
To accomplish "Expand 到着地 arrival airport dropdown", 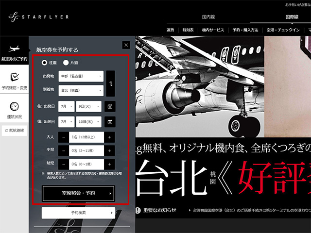I will coord(81,91).
